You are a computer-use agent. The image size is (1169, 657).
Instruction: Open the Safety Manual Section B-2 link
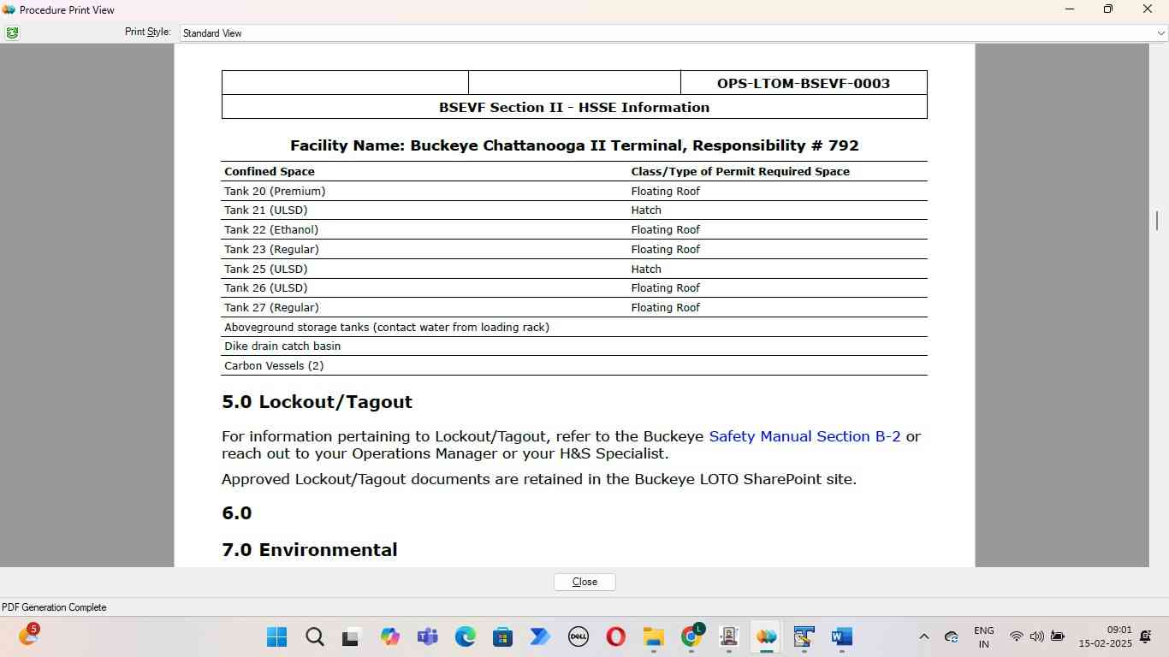[804, 436]
